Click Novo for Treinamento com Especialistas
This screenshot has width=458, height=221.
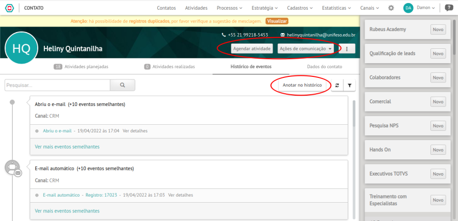pos(438,200)
